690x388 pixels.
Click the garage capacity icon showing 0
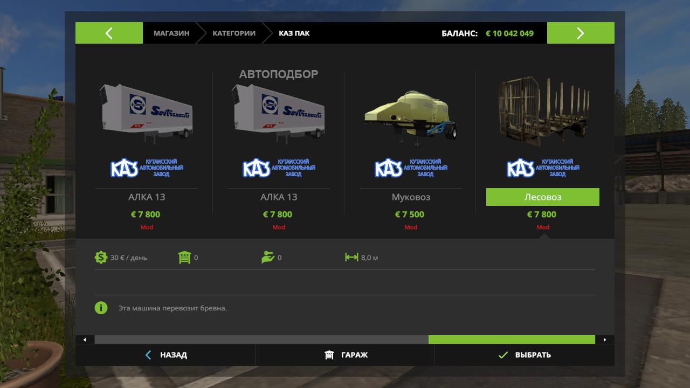(x=185, y=258)
